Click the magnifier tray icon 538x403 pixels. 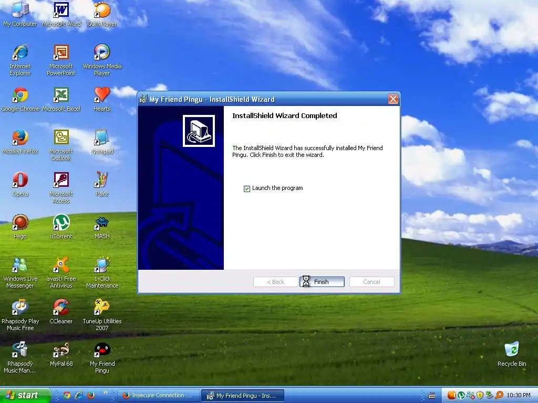point(499,396)
